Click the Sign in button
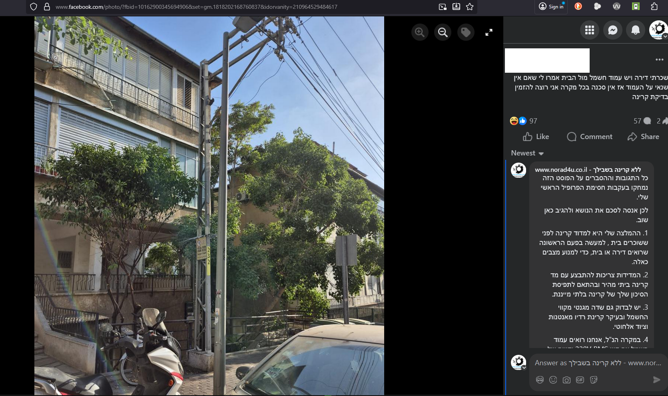The image size is (668, 396). 551,7
